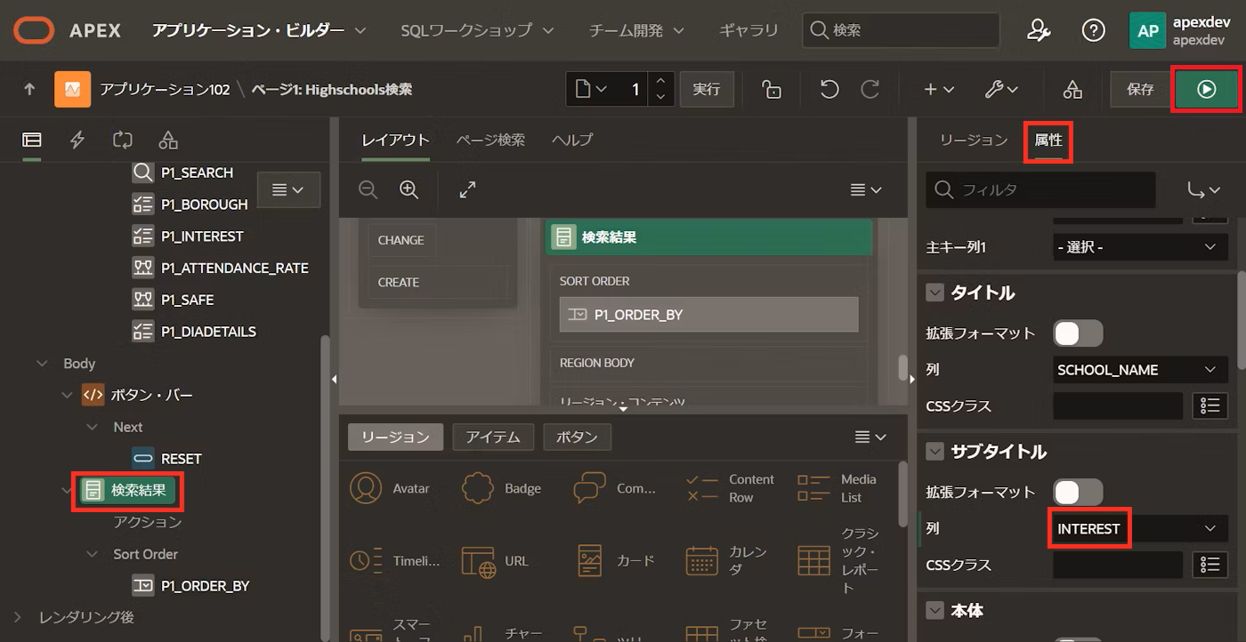Collapse the ボタン・バー tree node
Viewport: 1246px width, 642px height.
coord(67,395)
